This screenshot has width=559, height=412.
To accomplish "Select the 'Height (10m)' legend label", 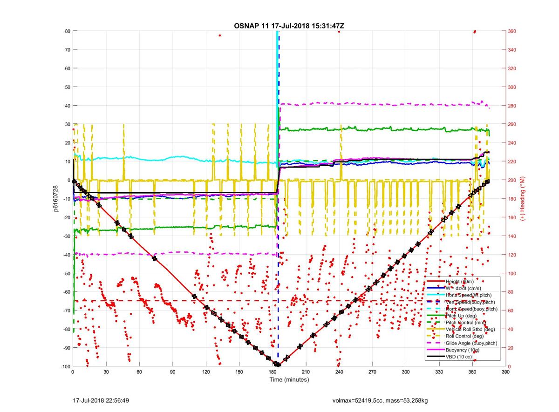I will [x=461, y=282].
